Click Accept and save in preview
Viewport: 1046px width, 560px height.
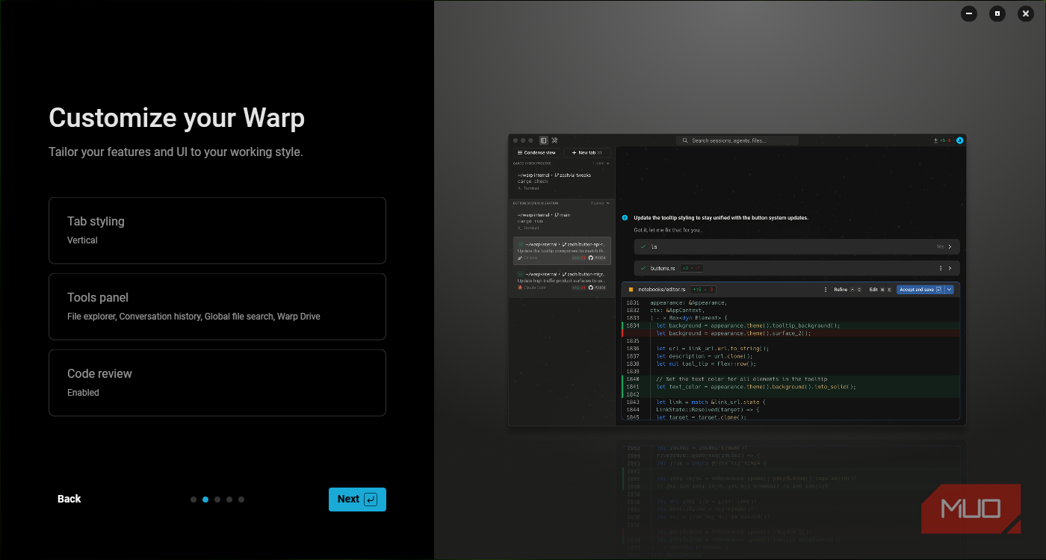click(x=920, y=290)
